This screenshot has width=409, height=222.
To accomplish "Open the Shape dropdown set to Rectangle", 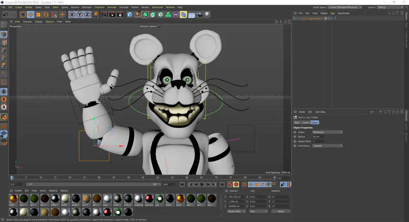I will pos(328,132).
